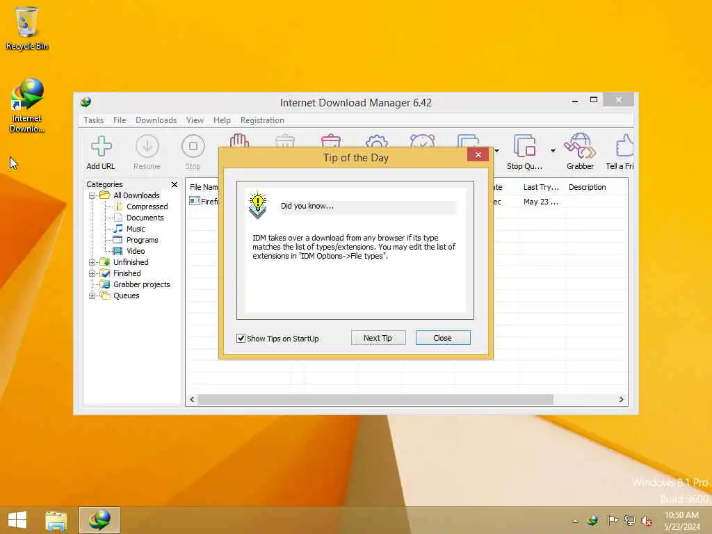Viewport: 712px width, 534px height.
Task: Open the File menu
Action: click(x=120, y=120)
